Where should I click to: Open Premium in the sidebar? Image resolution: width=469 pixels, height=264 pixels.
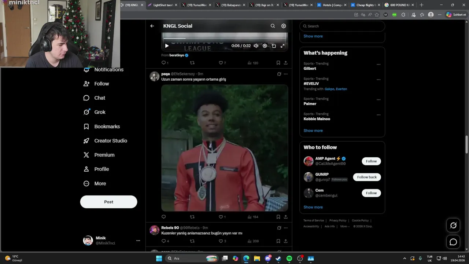(99, 155)
